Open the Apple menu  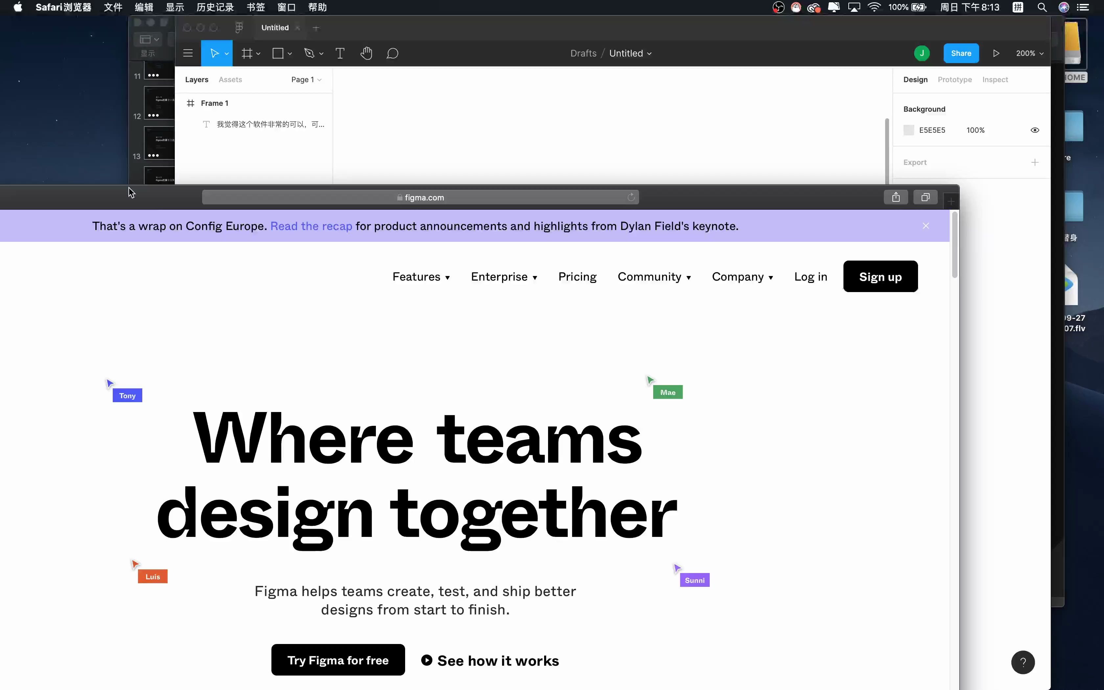point(18,7)
